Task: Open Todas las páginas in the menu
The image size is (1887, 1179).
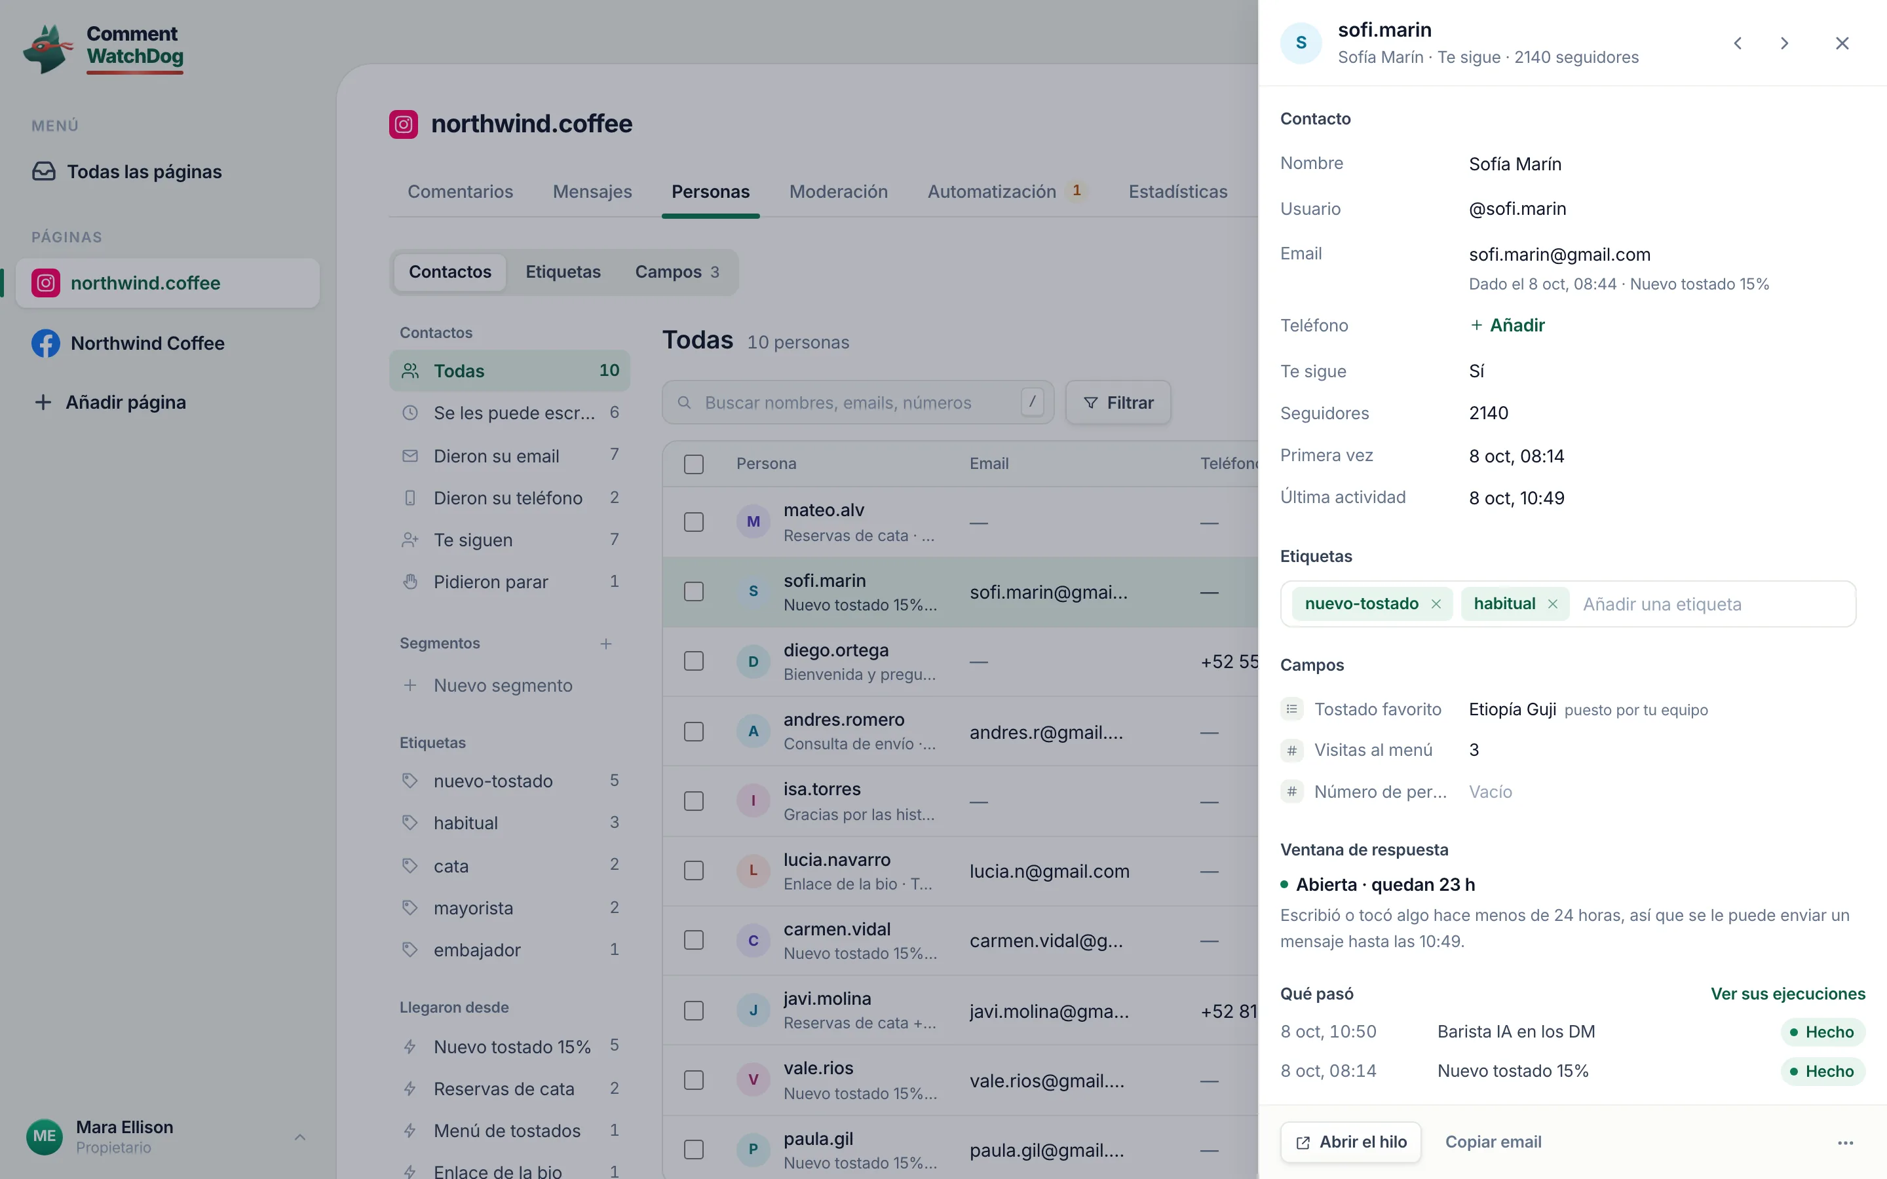Action: point(168,172)
